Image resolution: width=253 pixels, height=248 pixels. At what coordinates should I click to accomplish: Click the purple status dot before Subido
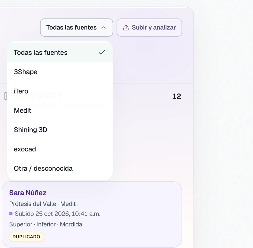(x=11, y=214)
